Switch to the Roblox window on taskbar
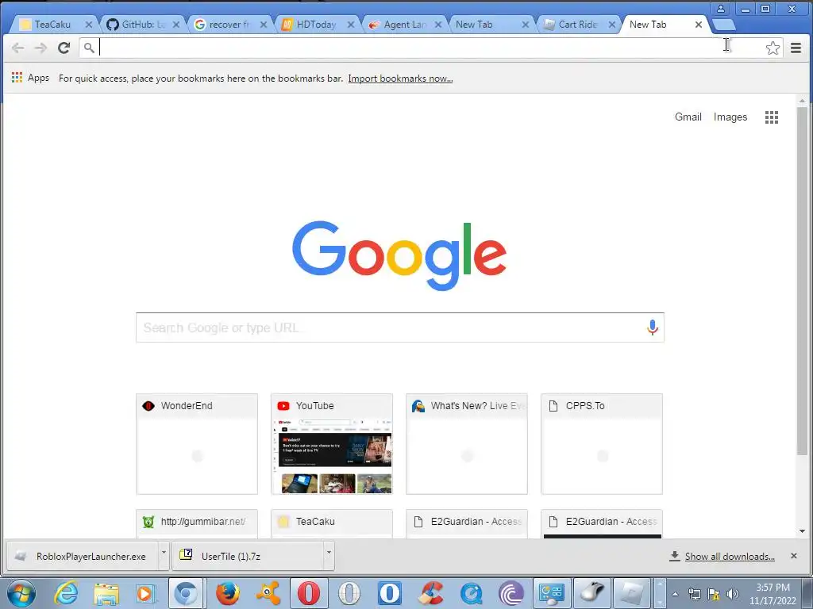This screenshot has width=813, height=609. pyautogui.click(x=632, y=593)
